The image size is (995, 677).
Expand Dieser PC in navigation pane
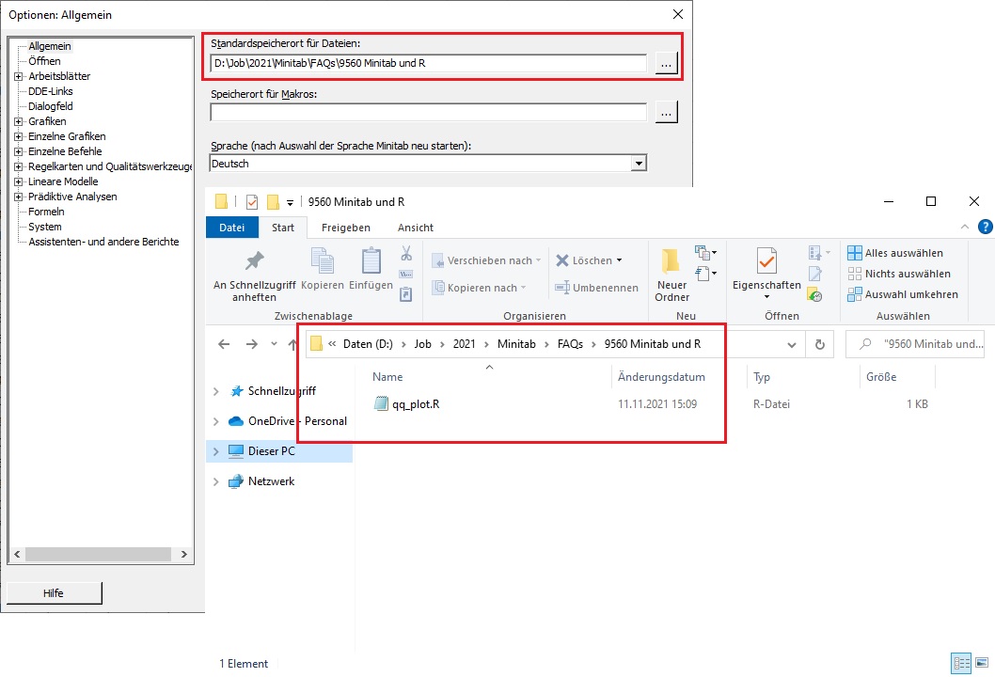click(215, 451)
